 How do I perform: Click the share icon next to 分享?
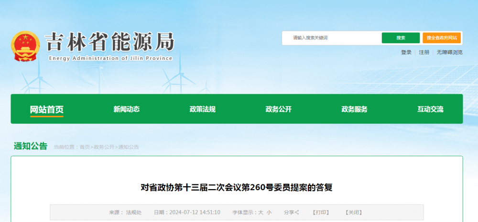pos(297,212)
